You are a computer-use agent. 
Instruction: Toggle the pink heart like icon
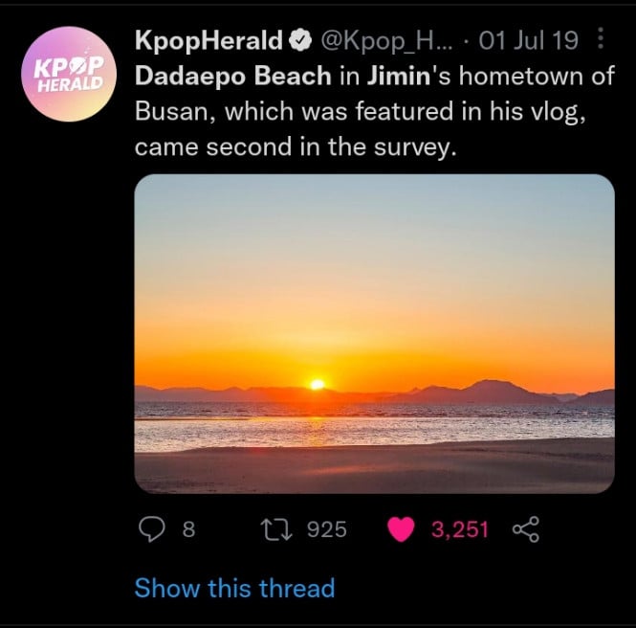(x=401, y=529)
